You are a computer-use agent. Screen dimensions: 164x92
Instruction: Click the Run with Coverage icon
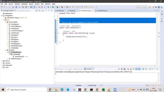[57, 7]
